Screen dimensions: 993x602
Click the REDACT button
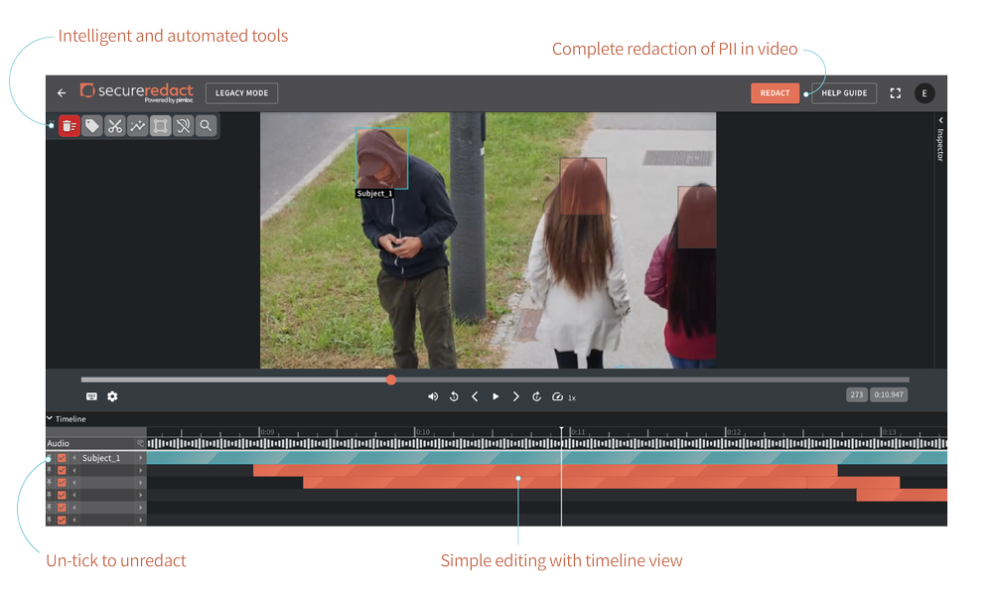click(775, 92)
